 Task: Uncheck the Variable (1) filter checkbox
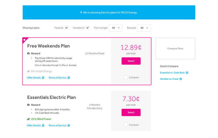click(x=87, y=28)
